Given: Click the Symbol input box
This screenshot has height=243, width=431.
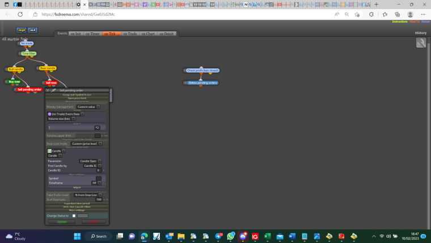Looking at the screenshot, I should point(99,178).
